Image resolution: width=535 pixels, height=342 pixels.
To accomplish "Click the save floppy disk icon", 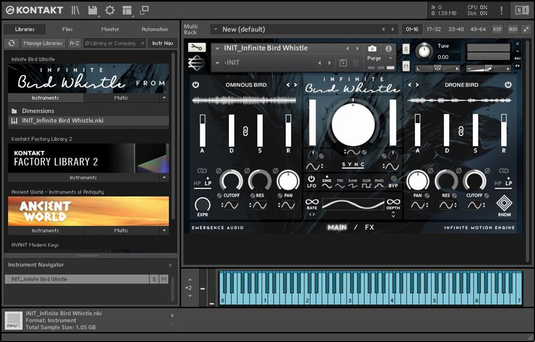I will (92, 10).
